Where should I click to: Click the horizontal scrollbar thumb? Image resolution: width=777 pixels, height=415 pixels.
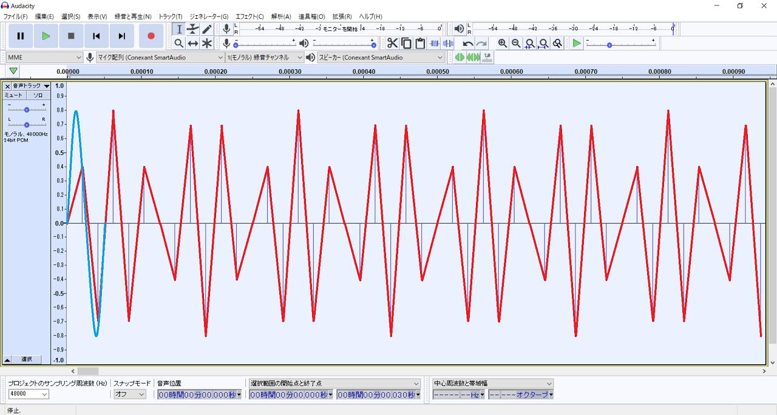pos(88,371)
